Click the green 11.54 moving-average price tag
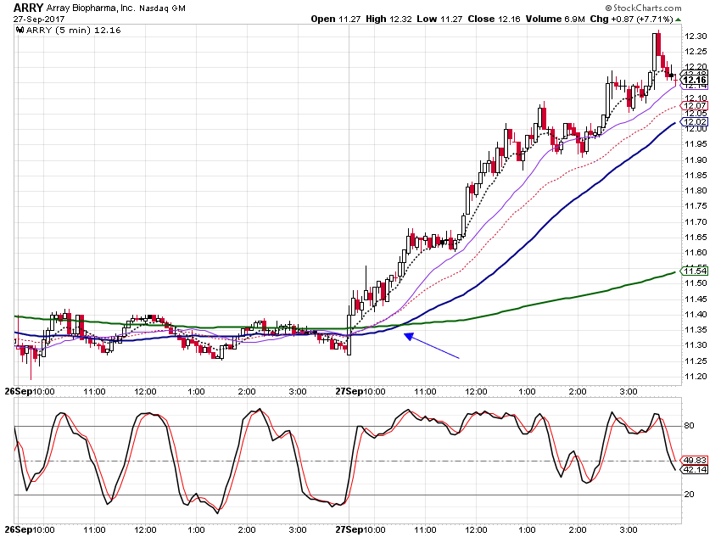Image resolution: width=721 pixels, height=537 pixels. tap(695, 271)
